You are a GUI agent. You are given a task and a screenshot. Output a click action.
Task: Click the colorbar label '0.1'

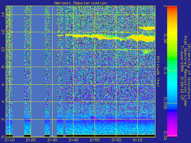pos(165,71)
